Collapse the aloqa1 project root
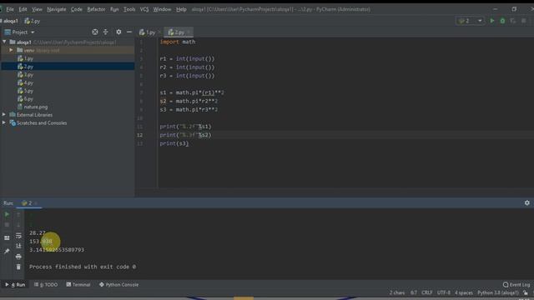 (4, 42)
